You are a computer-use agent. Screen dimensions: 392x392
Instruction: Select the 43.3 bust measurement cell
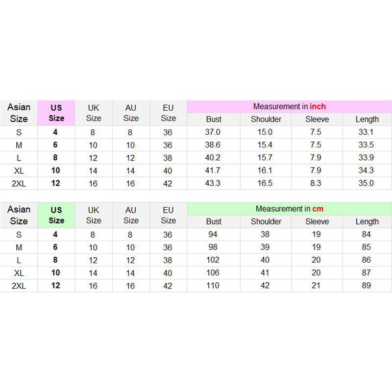(214, 183)
